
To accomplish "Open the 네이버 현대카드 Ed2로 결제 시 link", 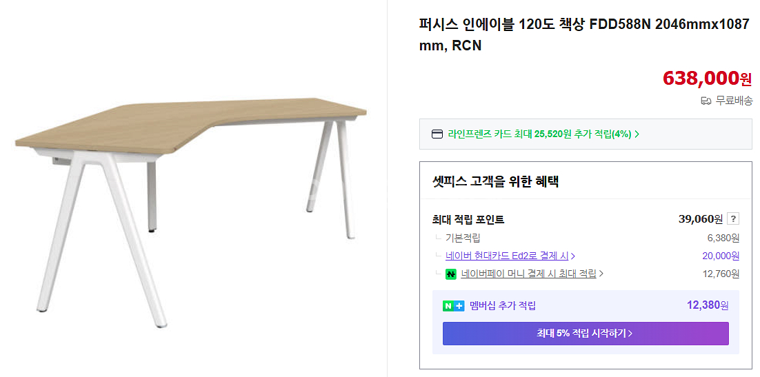I will (x=506, y=256).
